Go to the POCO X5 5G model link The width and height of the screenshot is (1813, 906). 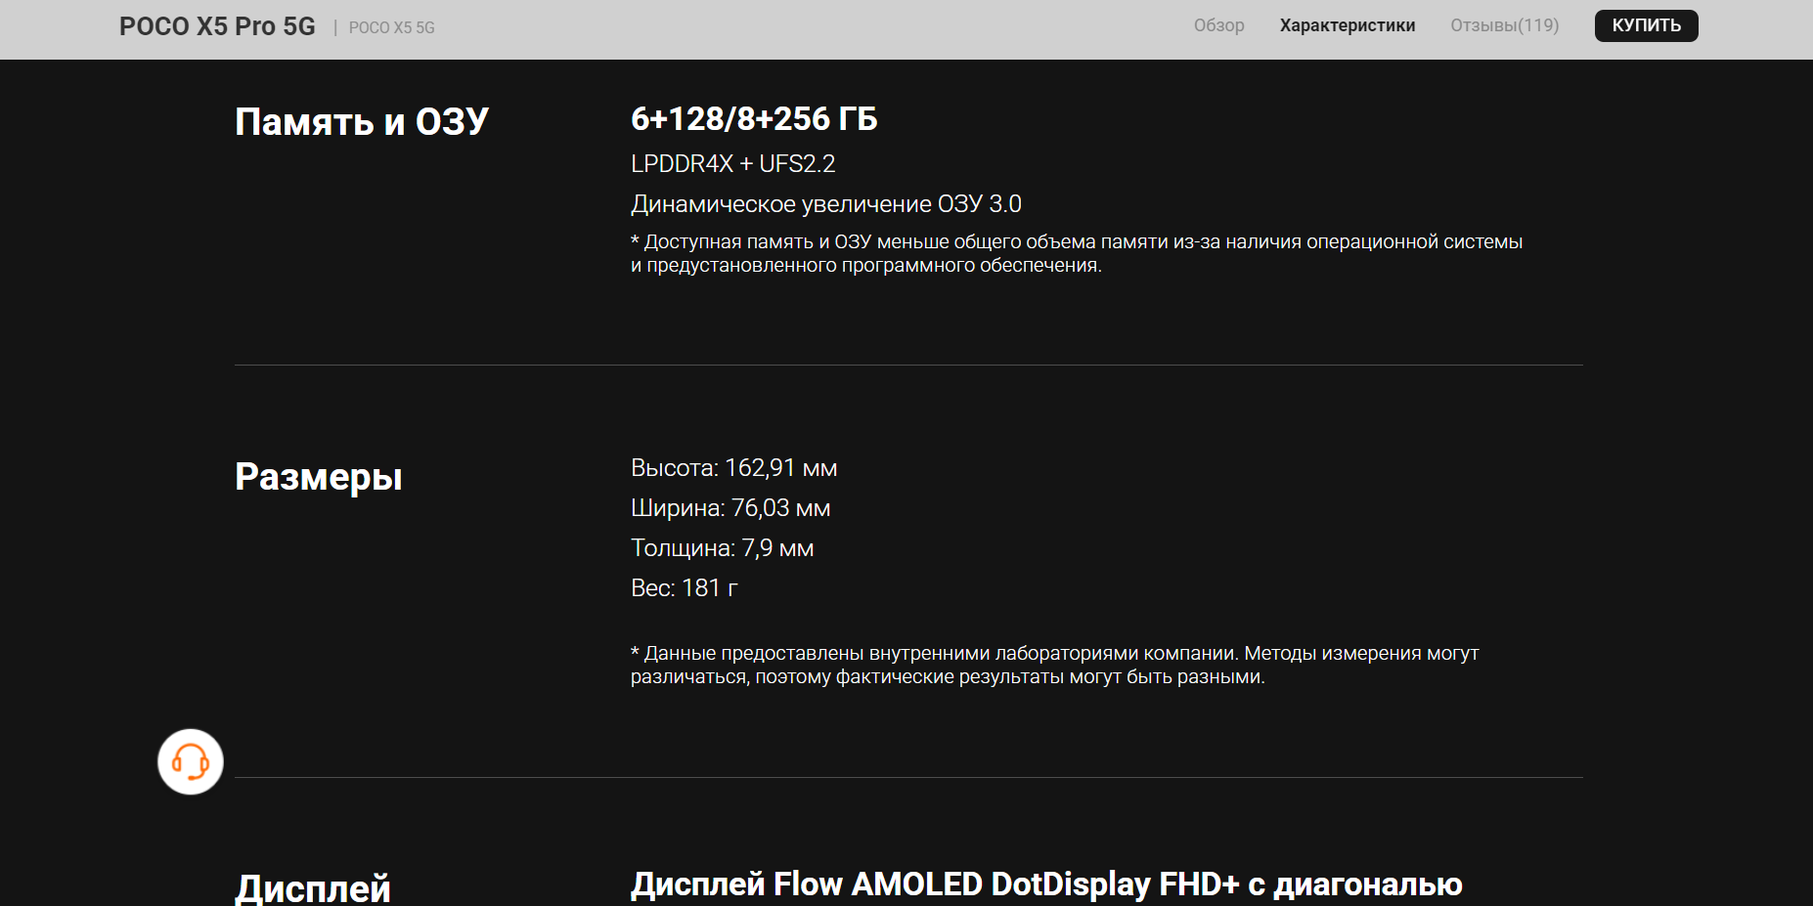click(x=391, y=27)
